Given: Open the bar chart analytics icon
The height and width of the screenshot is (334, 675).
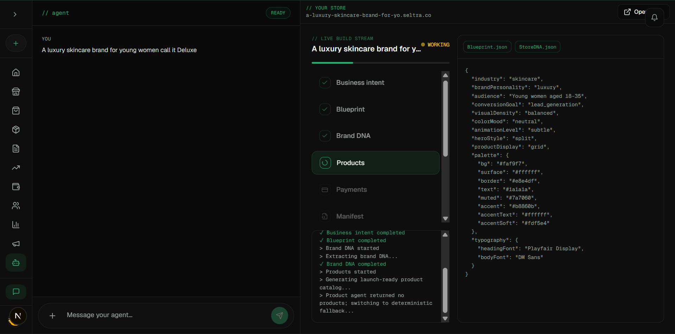Looking at the screenshot, I should coord(16,225).
